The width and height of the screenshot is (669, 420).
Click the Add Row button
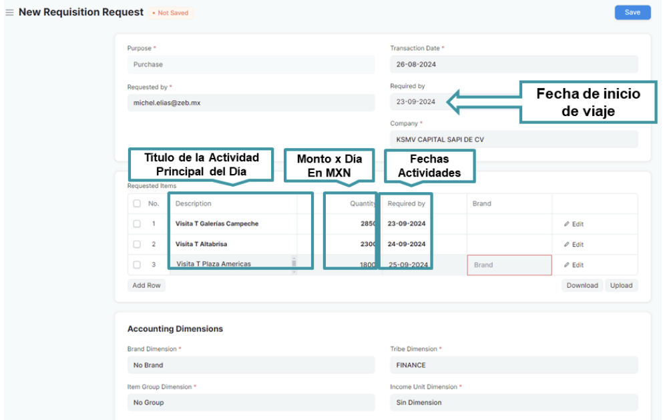146,285
